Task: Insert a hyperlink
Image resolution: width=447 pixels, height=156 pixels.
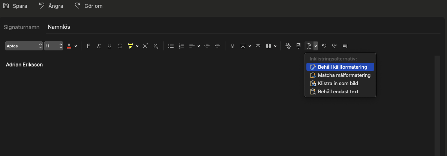Action: (258, 46)
